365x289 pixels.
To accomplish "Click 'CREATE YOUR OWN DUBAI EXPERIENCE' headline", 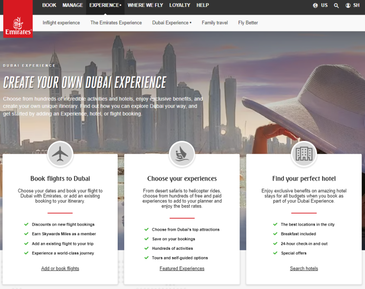I will point(85,83).
